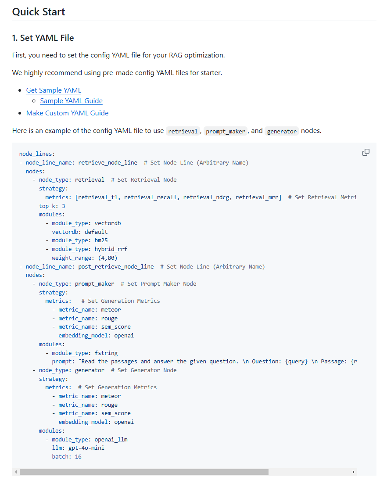Copy the YAML code block

(365, 152)
